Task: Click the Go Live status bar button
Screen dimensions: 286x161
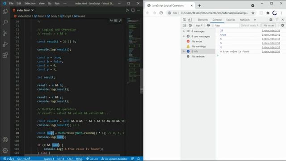Action: pyautogui.click(x=92, y=159)
